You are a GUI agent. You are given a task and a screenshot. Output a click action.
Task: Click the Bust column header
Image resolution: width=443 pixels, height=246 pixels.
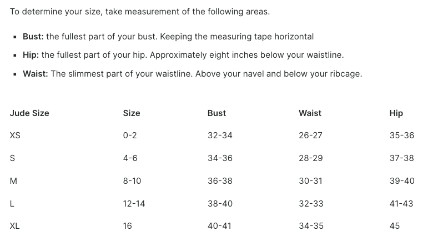click(x=217, y=113)
